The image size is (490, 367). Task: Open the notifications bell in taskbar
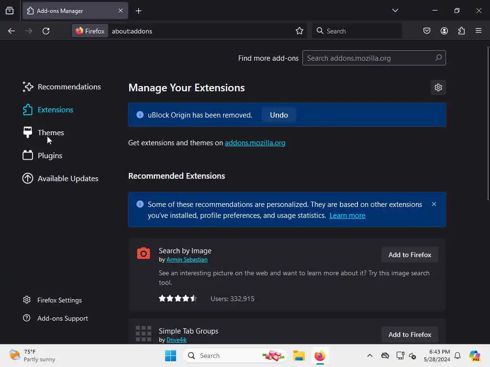click(x=457, y=356)
